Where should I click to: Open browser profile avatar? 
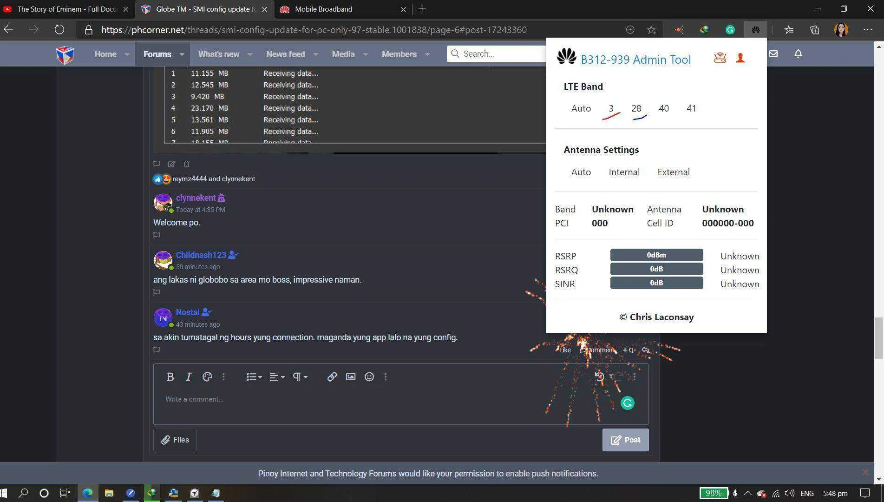tap(841, 30)
